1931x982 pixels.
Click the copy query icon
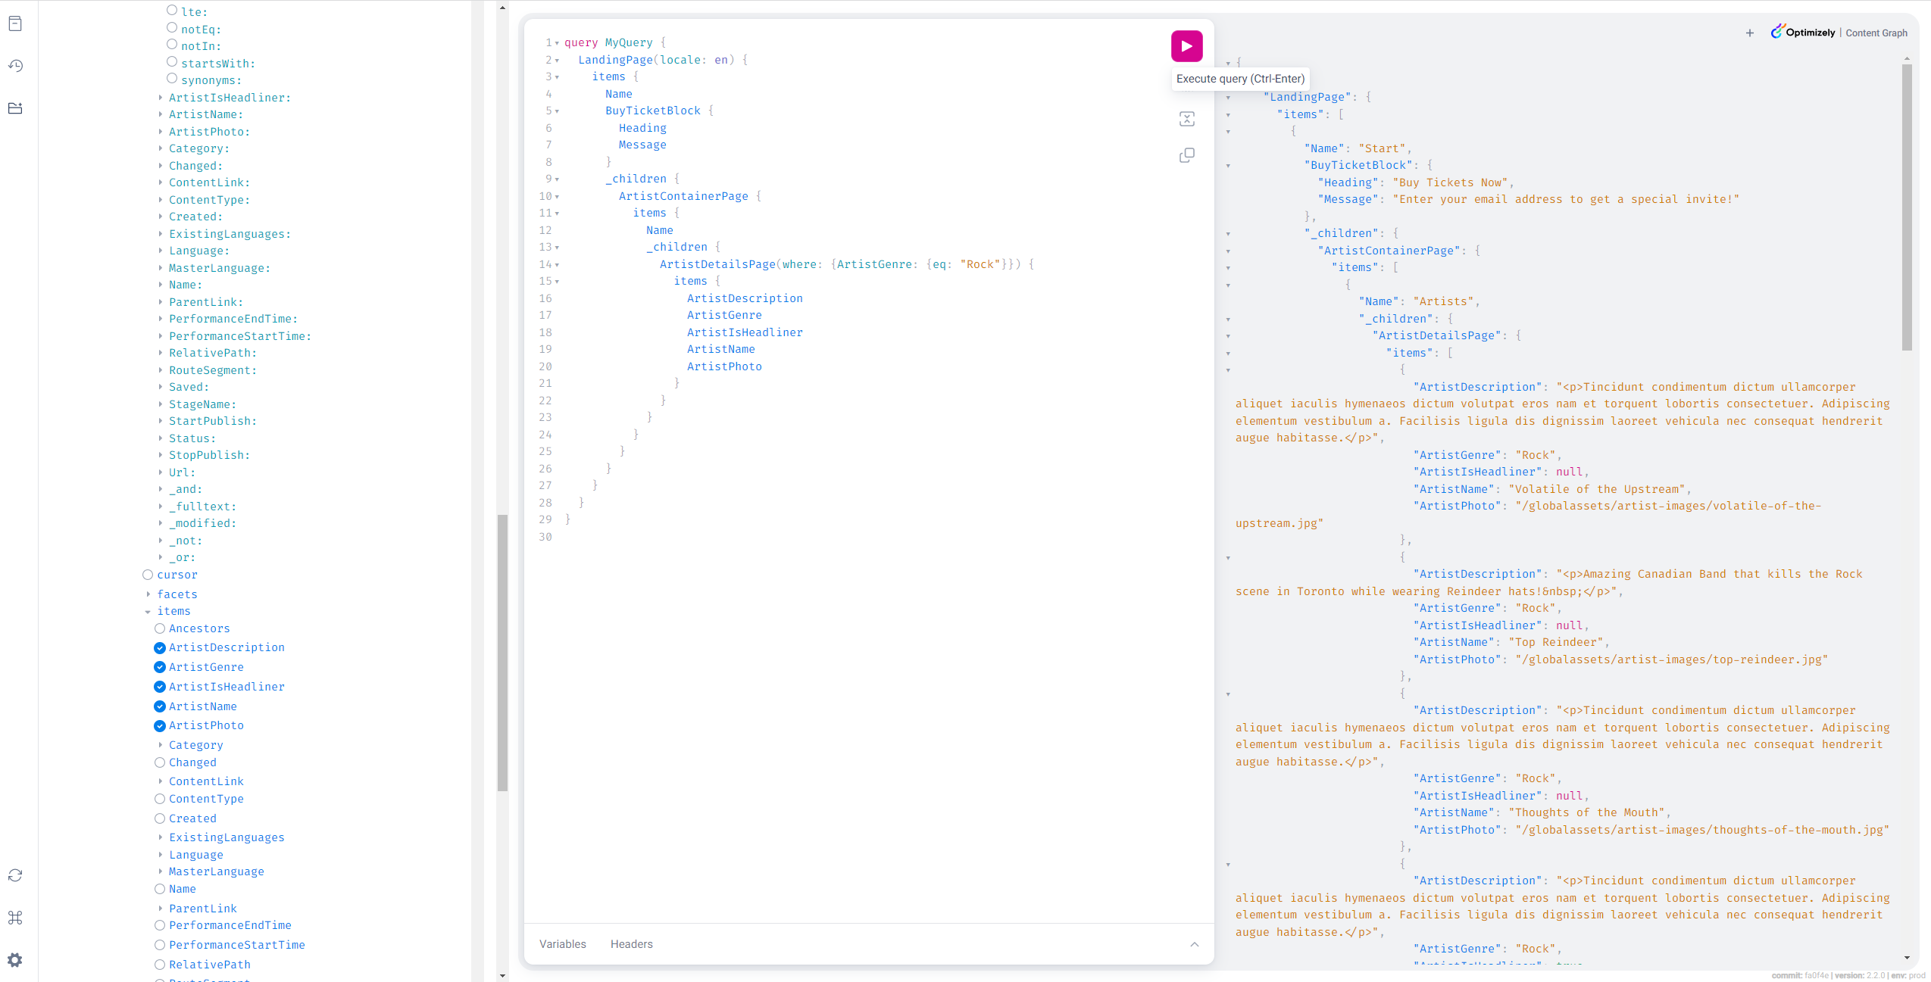pos(1186,155)
